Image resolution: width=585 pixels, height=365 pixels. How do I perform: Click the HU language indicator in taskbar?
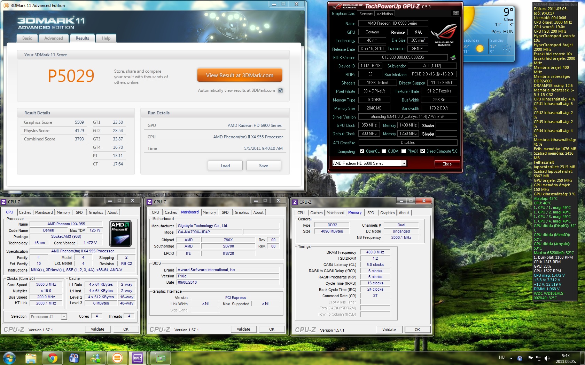coord(502,357)
